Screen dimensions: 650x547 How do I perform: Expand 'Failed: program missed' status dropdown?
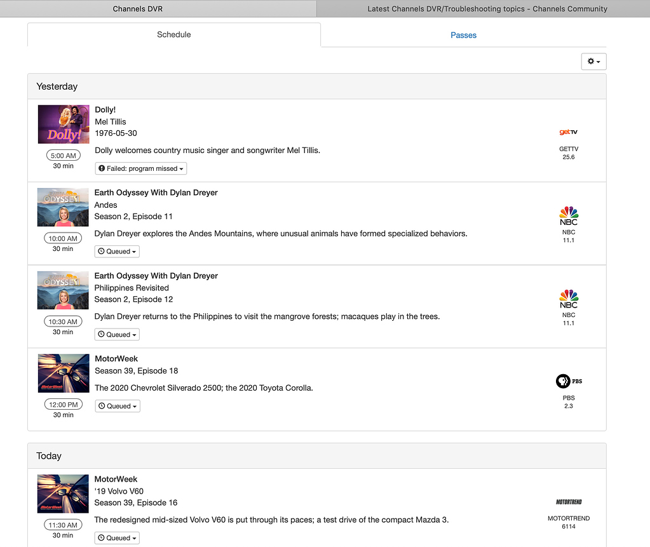[x=141, y=169]
